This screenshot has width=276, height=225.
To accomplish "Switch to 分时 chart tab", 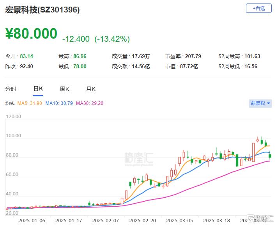I will coord(11,89).
